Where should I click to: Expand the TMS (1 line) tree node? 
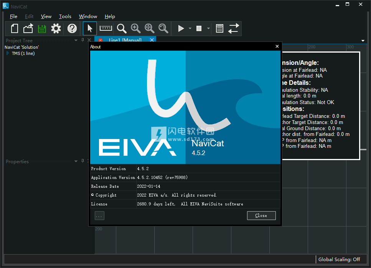[7, 53]
